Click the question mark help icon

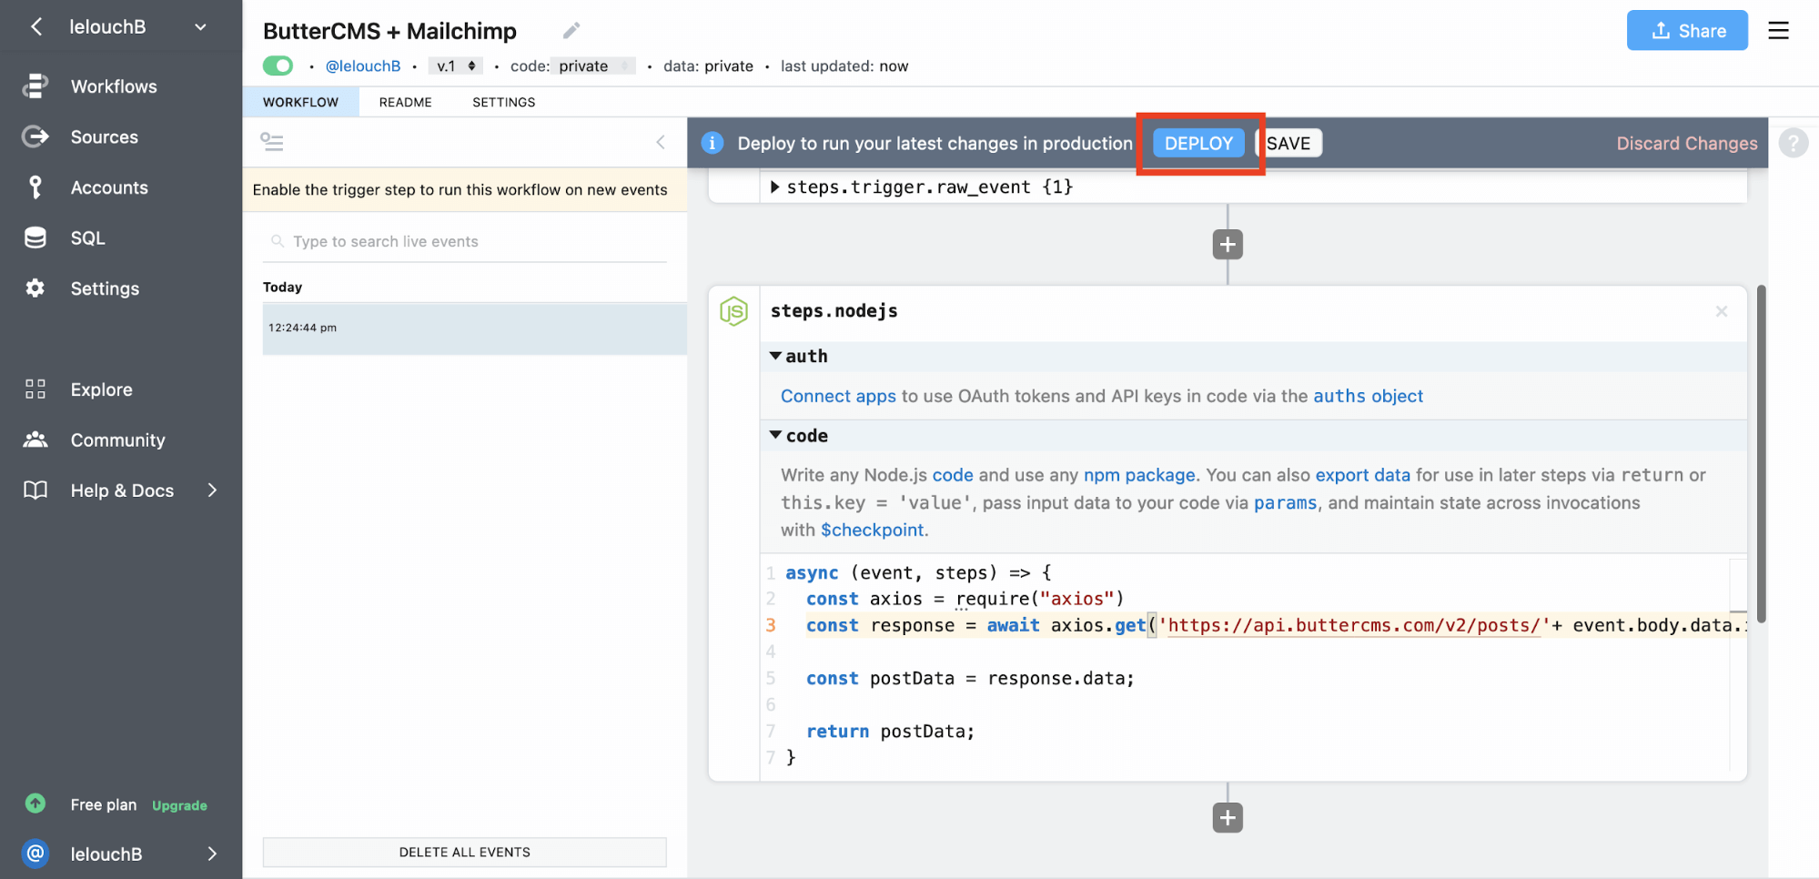click(x=1793, y=143)
